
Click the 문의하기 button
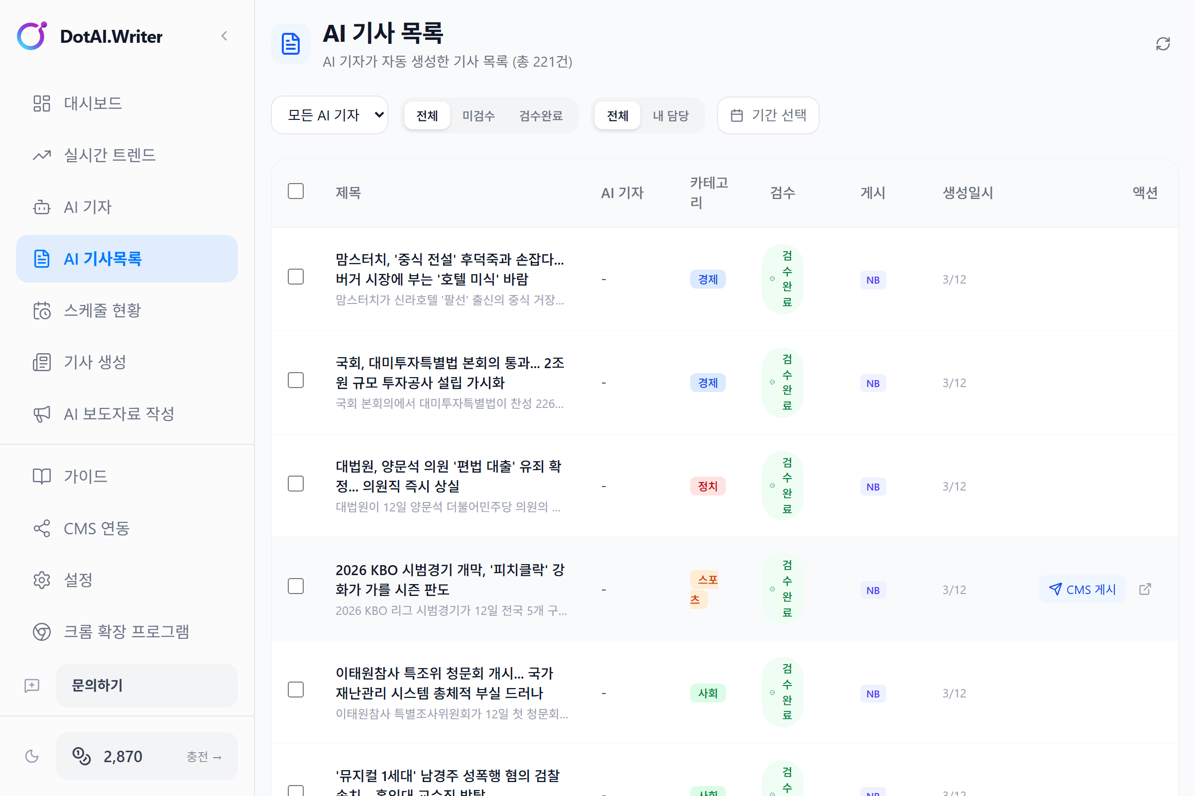pyautogui.click(x=147, y=686)
